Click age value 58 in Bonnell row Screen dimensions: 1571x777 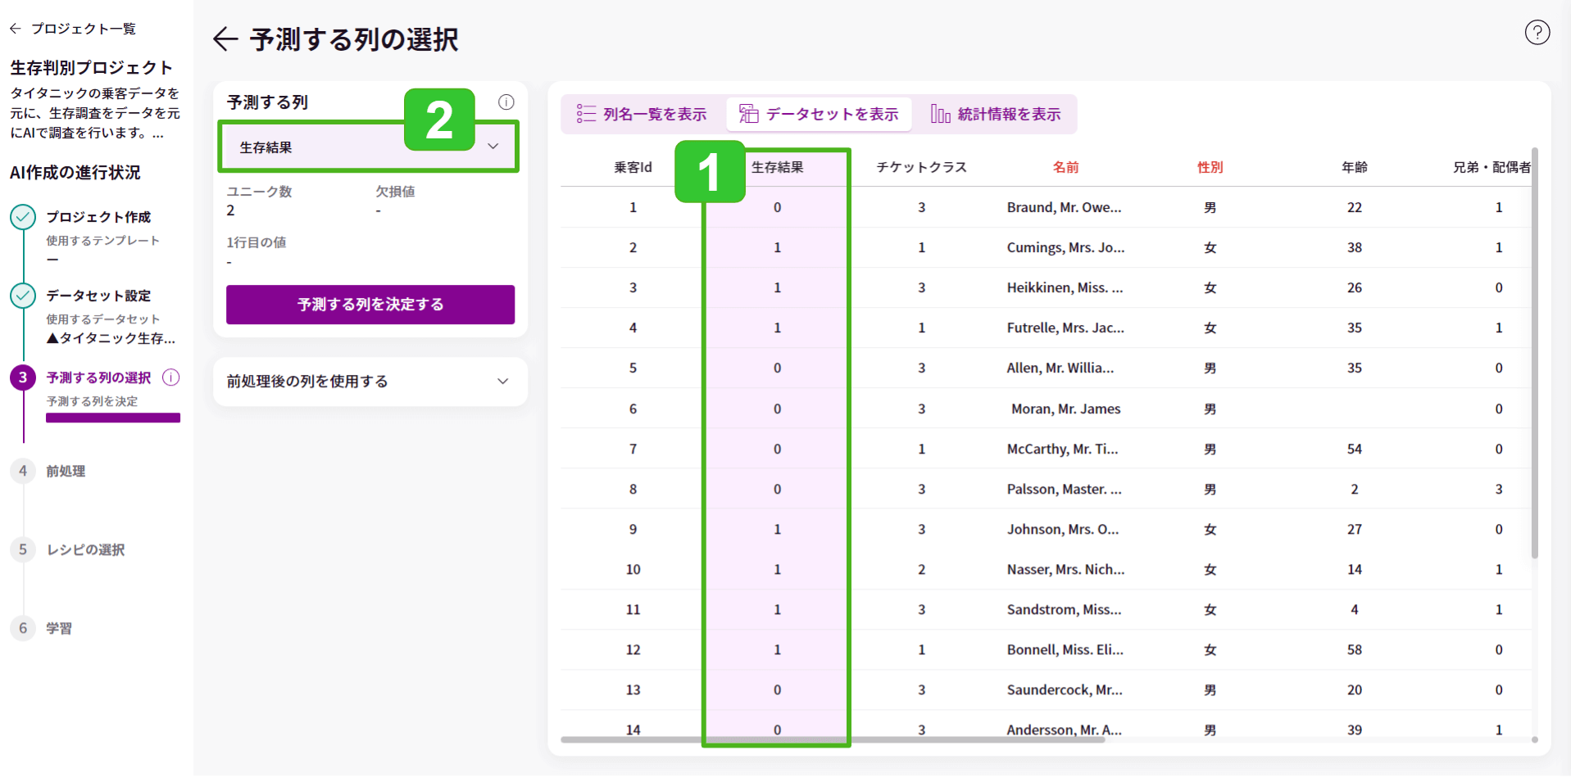pos(1354,649)
